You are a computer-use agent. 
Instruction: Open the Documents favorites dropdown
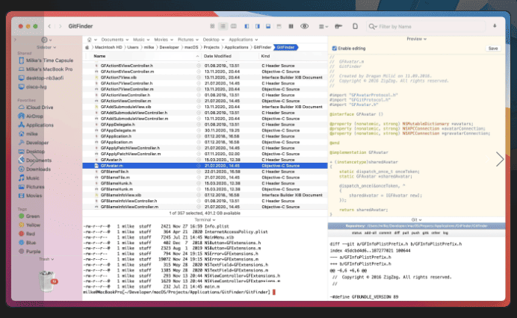[115, 40]
